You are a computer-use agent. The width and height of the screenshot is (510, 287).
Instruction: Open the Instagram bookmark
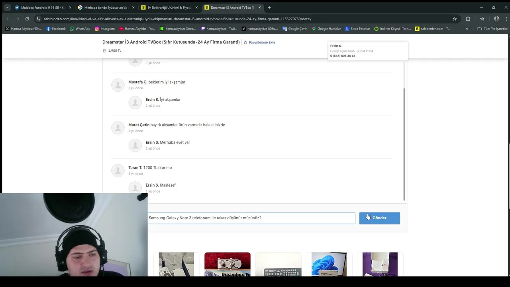[x=104, y=29]
